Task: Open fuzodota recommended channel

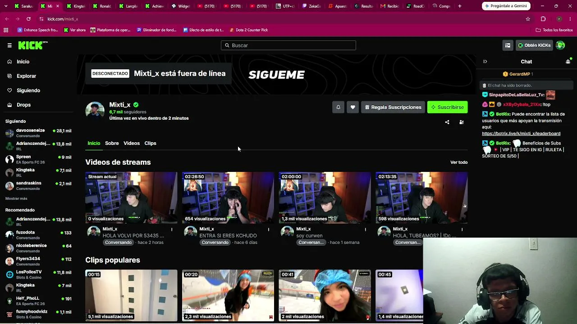Action: [38, 235]
